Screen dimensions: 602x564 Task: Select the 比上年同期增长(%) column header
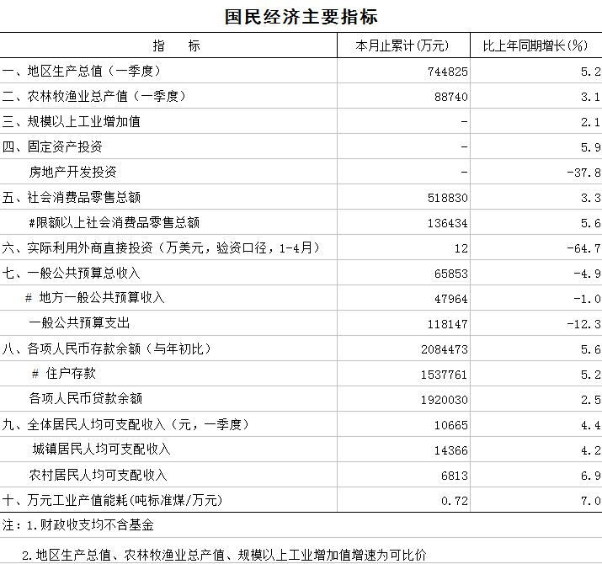click(x=535, y=45)
